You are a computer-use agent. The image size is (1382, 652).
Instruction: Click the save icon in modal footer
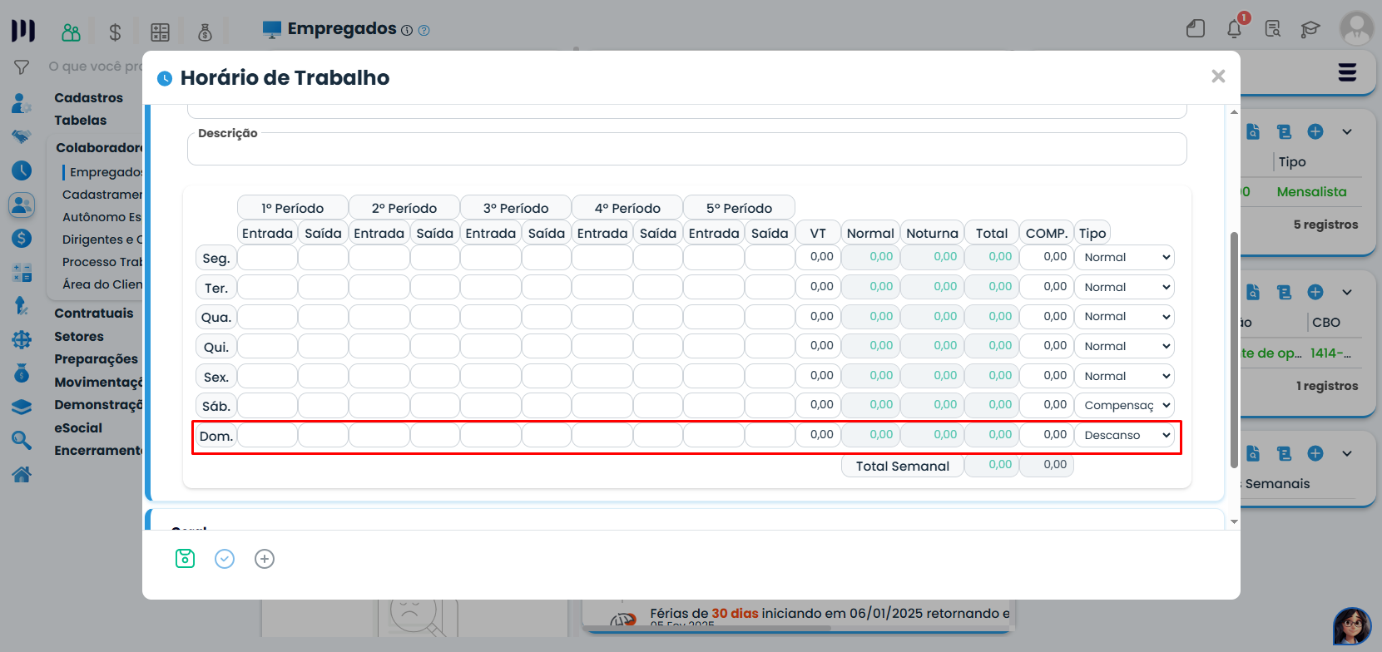tap(185, 559)
